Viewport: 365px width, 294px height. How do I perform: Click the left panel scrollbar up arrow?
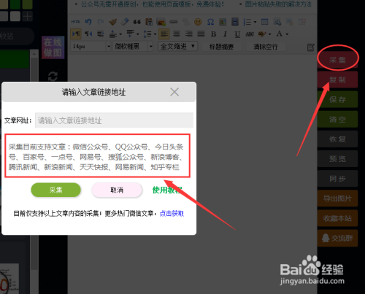(x=34, y=54)
